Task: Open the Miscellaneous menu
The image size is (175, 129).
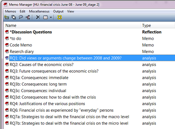Action: point(39,12)
